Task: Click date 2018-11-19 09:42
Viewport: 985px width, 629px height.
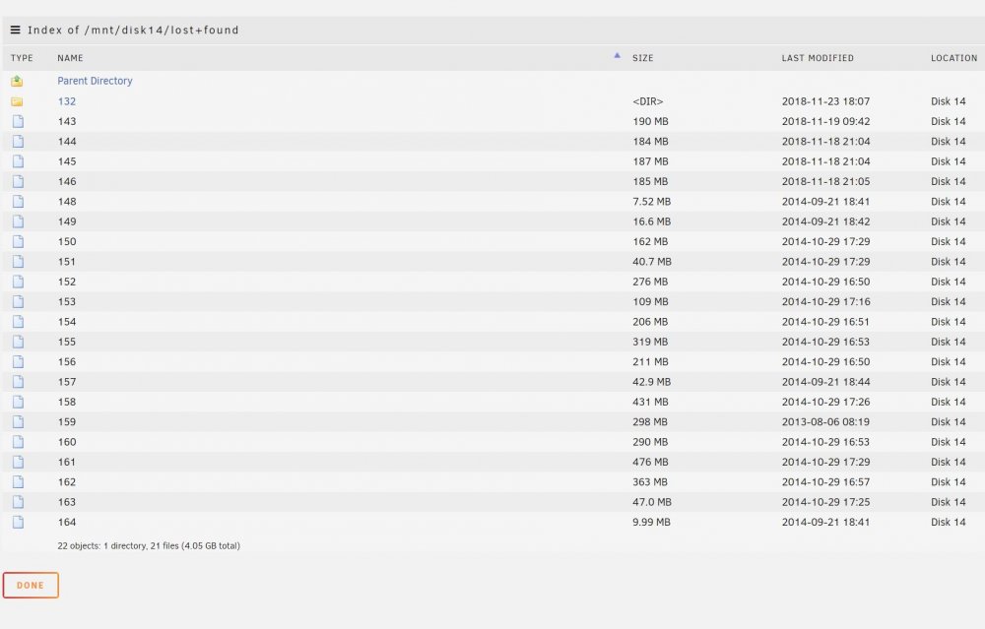Action: point(825,121)
